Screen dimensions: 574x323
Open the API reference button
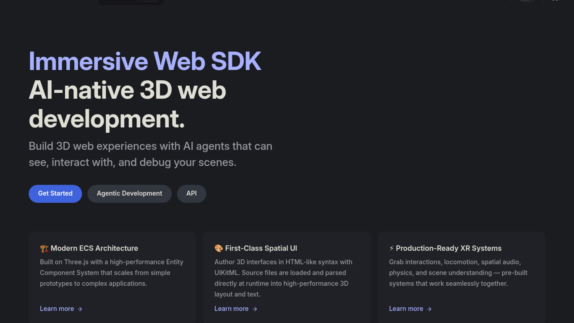(192, 194)
